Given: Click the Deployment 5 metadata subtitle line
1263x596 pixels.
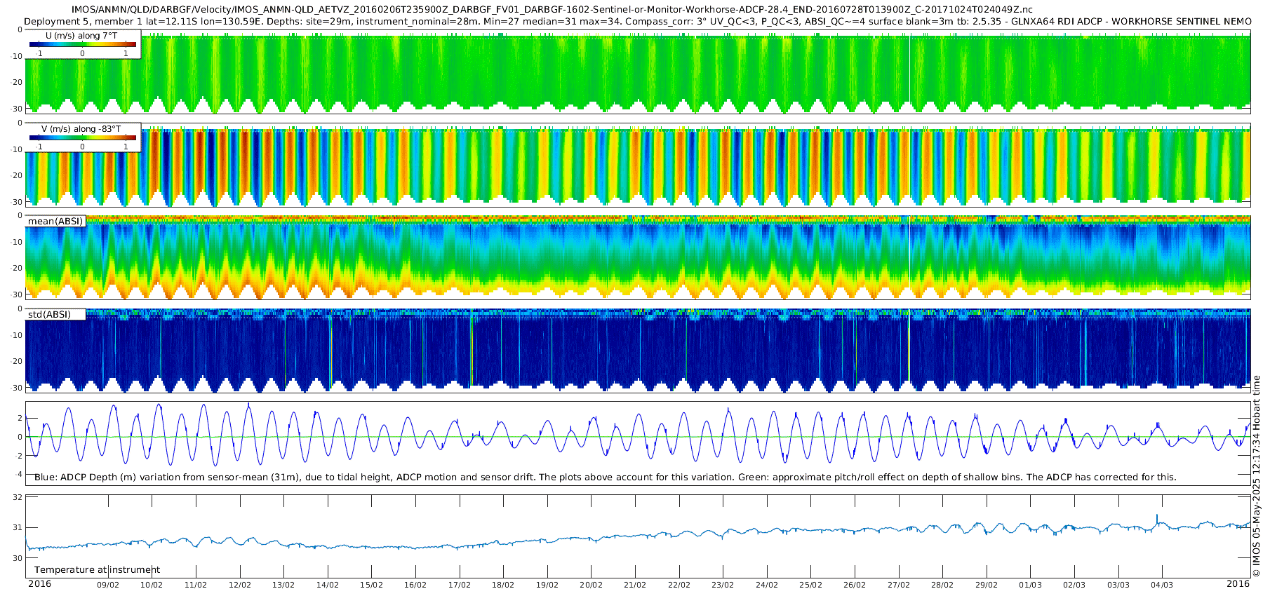Looking at the screenshot, I should click(637, 21).
